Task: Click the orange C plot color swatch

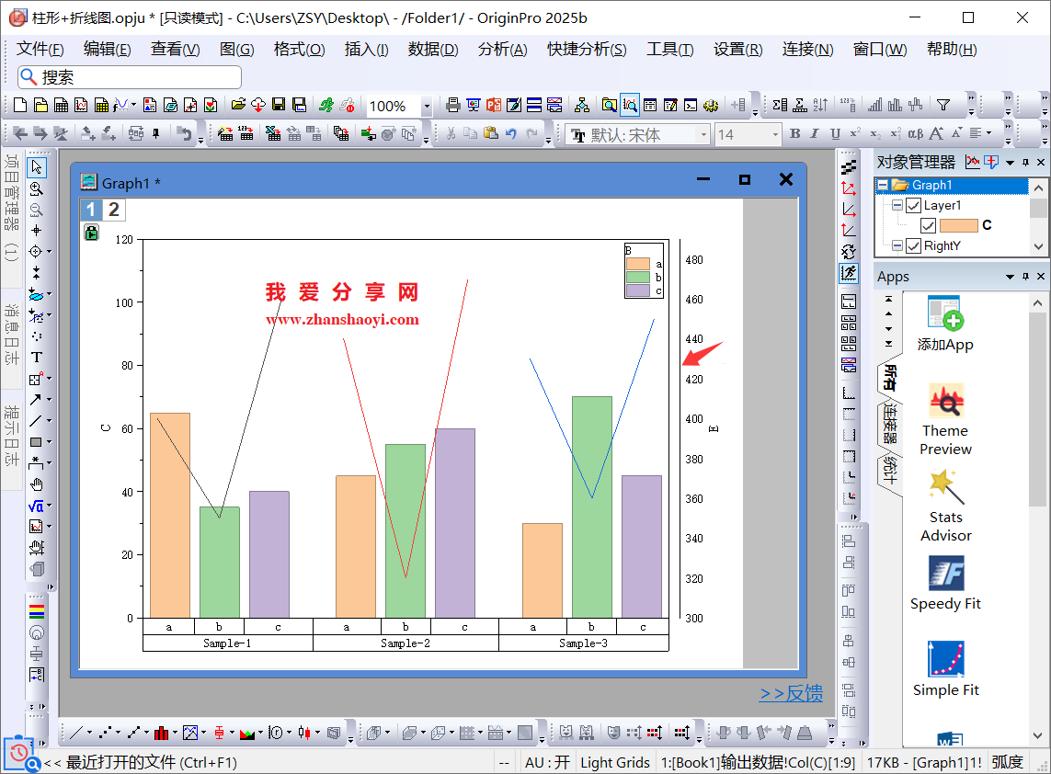Action: (x=958, y=226)
